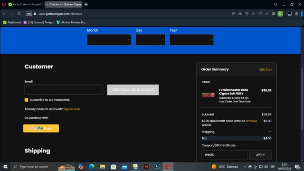Click the Sign in now link

point(72,109)
